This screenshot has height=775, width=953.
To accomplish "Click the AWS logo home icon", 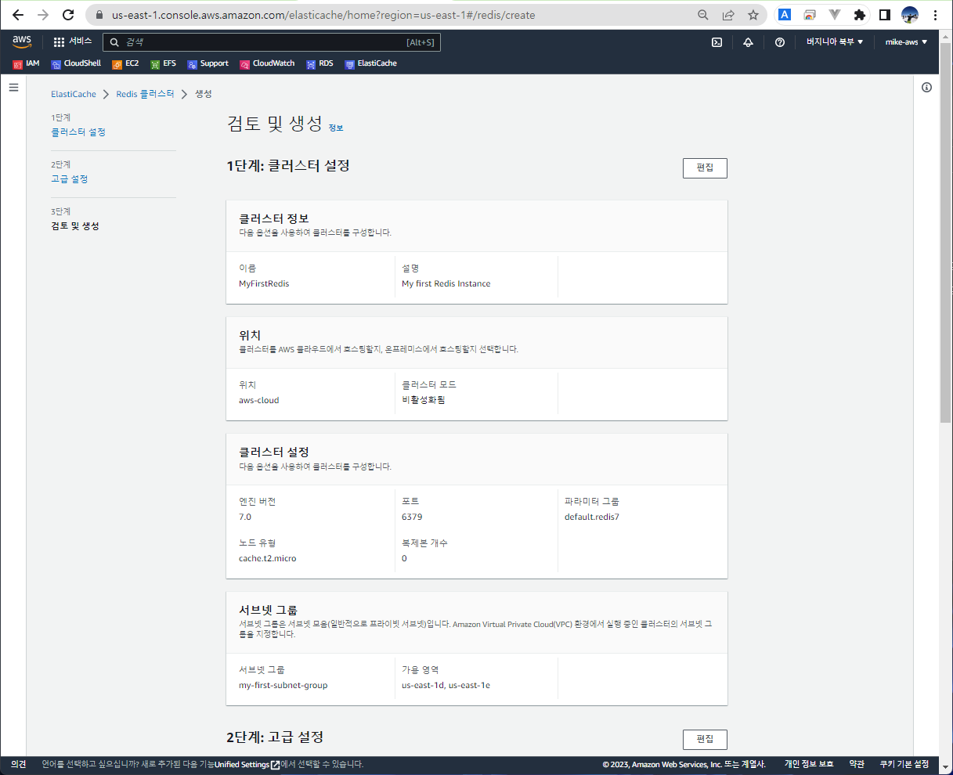I will [x=22, y=41].
